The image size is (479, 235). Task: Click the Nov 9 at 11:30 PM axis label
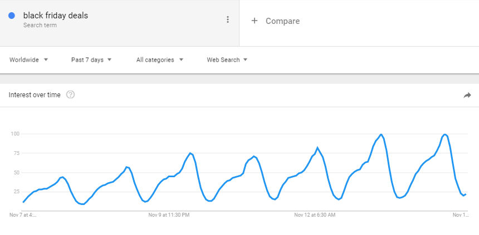[x=169, y=215]
